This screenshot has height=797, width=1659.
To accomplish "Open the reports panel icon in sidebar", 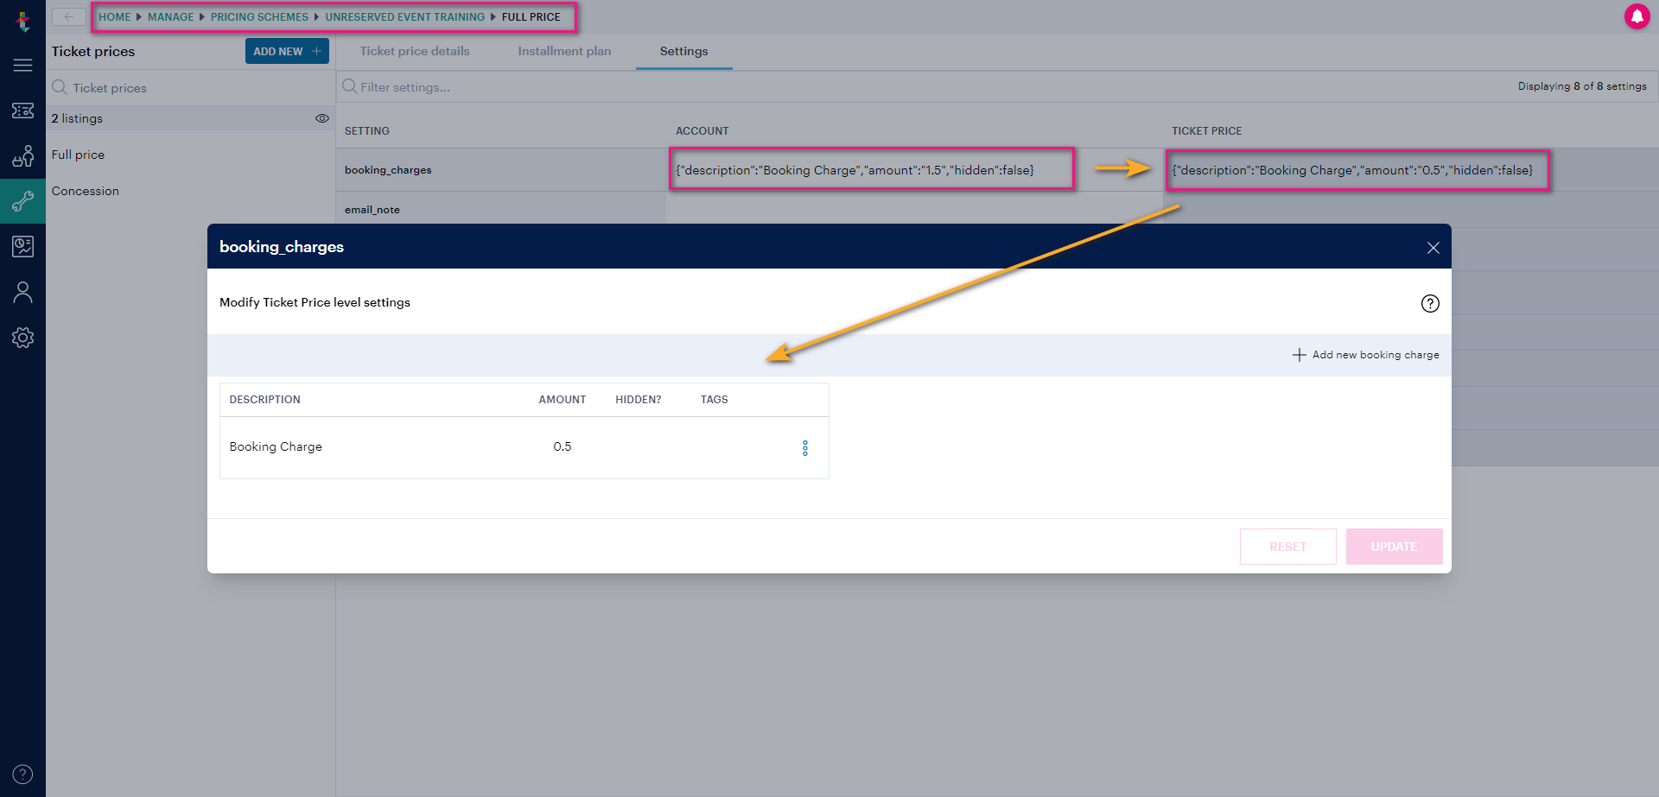I will (22, 246).
